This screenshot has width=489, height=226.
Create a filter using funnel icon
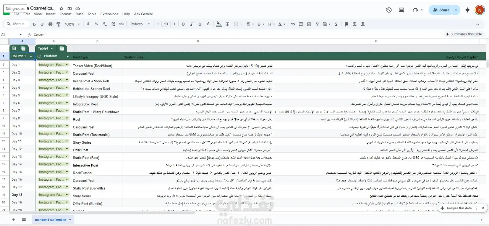coord(317,24)
